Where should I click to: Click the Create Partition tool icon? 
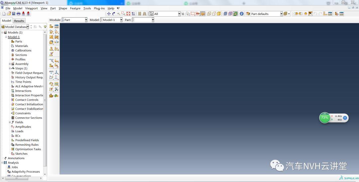click(x=51, y=60)
